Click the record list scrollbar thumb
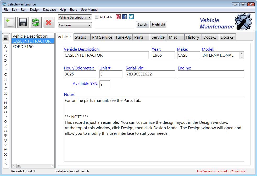Screen dimensions: 257x176 [19, 166]
